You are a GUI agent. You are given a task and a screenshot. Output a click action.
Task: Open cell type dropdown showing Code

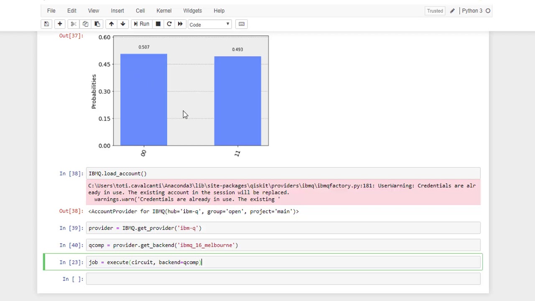pyautogui.click(x=209, y=25)
